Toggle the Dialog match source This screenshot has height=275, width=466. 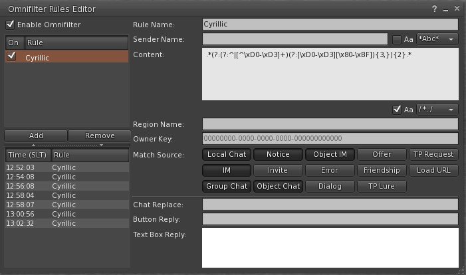click(330, 186)
